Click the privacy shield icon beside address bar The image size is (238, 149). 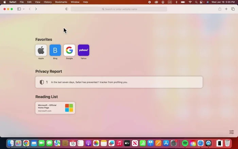(x=67, y=9)
